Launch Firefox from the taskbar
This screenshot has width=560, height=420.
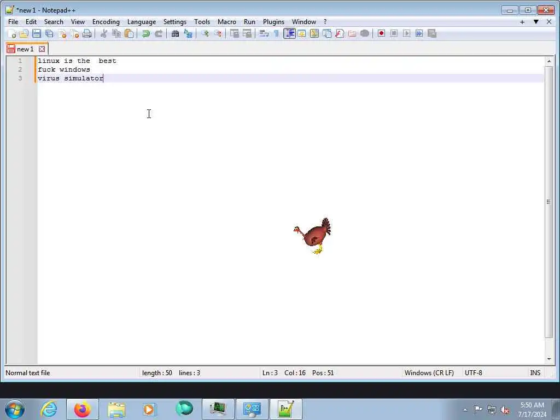click(83, 409)
